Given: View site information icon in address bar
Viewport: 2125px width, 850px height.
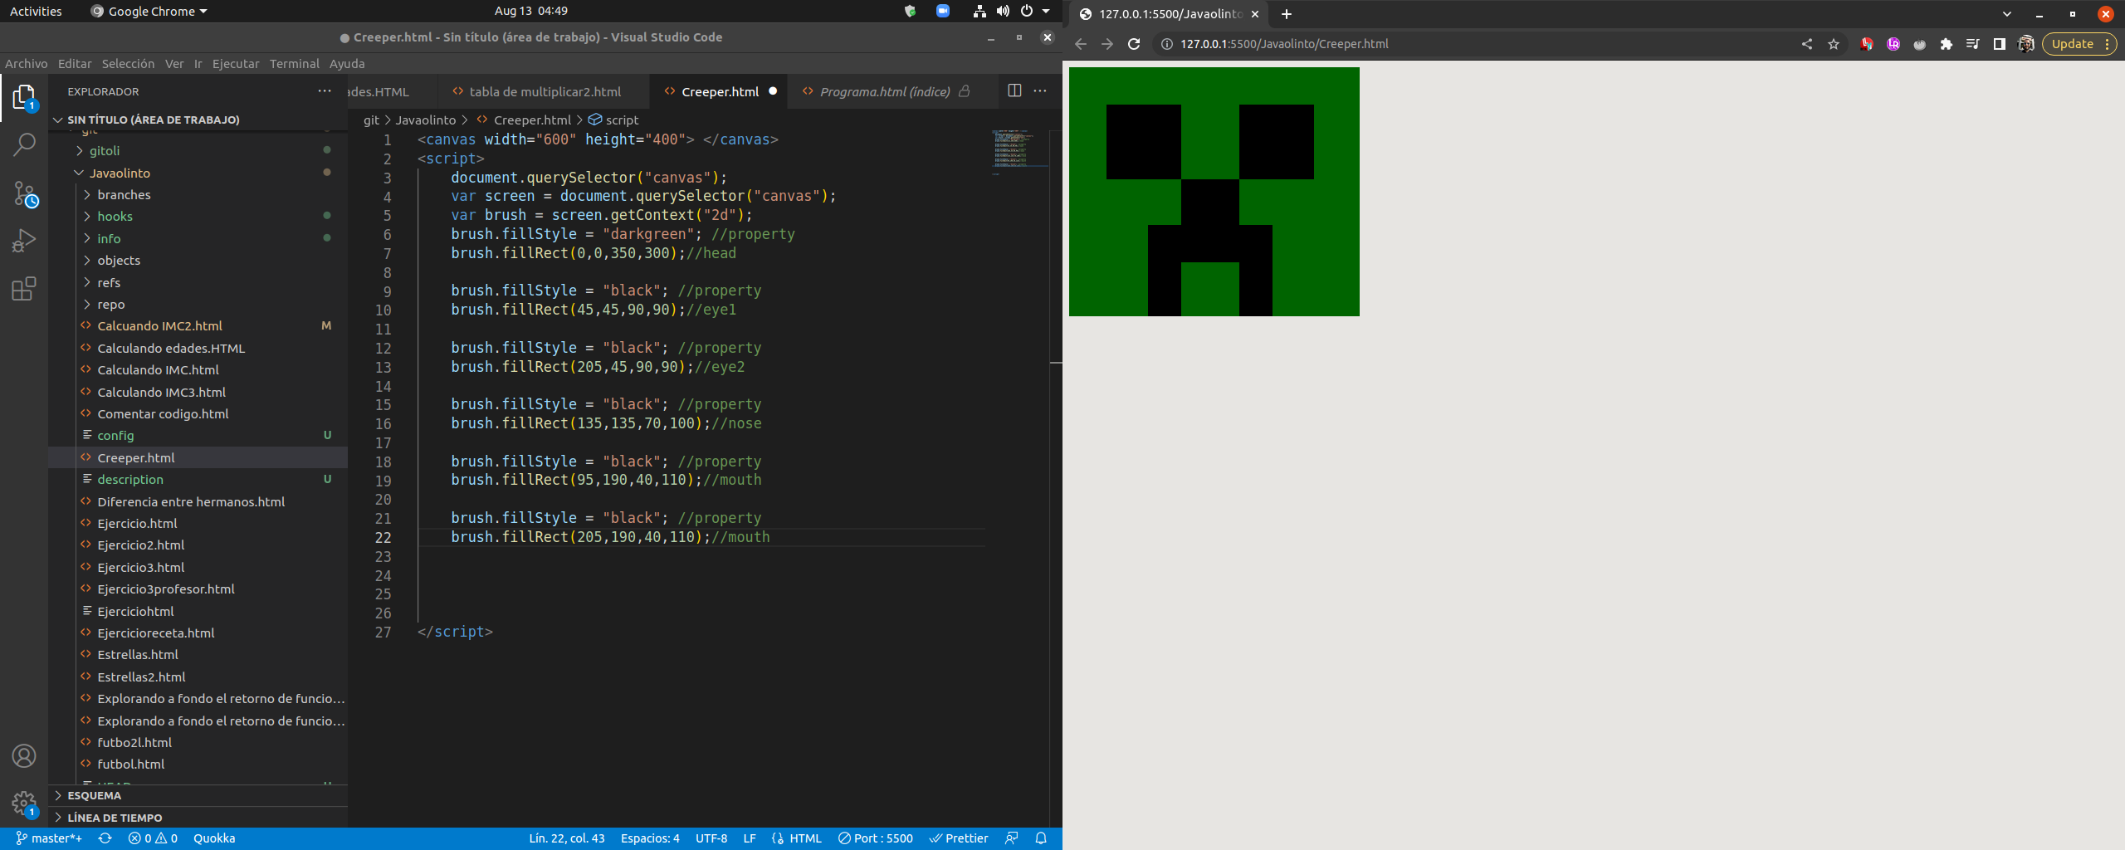Looking at the screenshot, I should [1166, 44].
